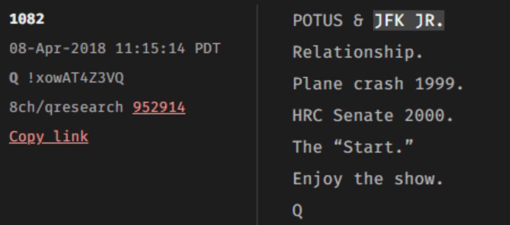Viewport: 510px width, 225px height.
Task: Click the 8ch/qresearch board label
Action: [x=66, y=107]
